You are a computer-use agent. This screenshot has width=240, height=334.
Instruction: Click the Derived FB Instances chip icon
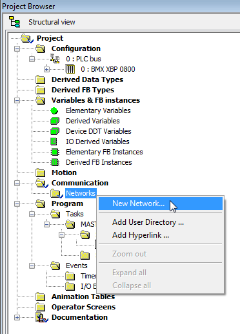click(55, 162)
